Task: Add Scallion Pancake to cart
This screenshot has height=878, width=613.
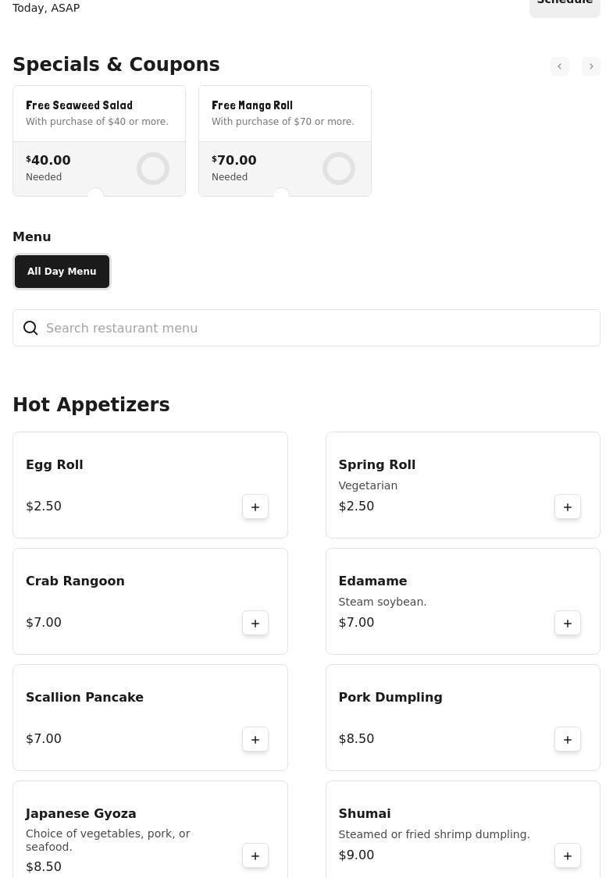Action: click(255, 740)
